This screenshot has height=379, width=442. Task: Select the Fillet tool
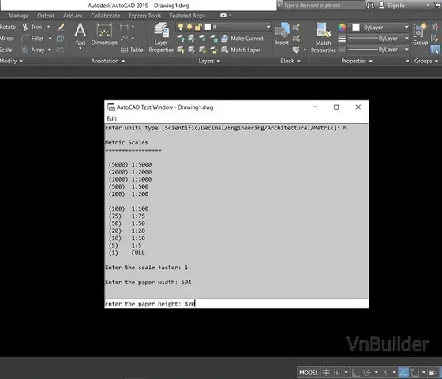click(x=33, y=39)
